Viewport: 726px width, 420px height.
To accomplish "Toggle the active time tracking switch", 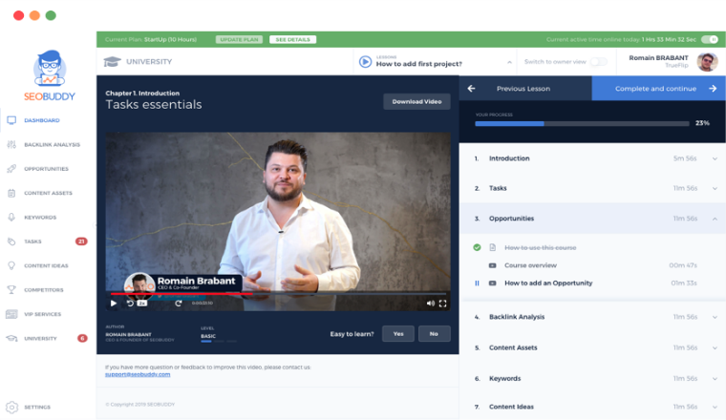I will 710,39.
